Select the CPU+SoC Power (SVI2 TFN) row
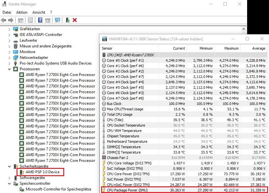Screen dimensions: 269x193 pyautogui.click(x=184, y=185)
